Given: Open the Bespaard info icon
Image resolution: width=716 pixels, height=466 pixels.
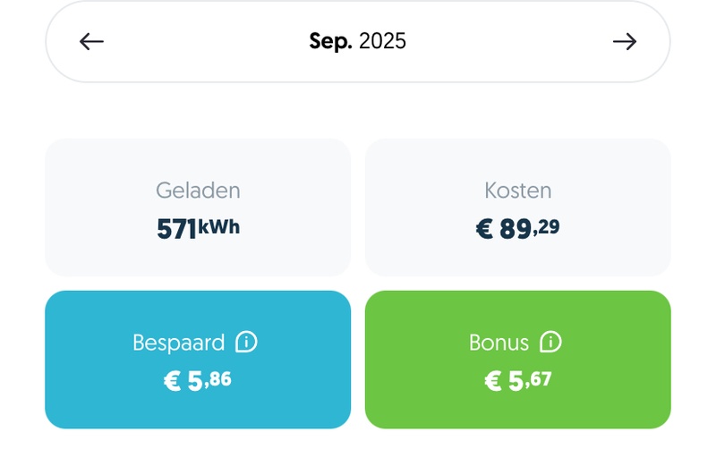Looking at the screenshot, I should pyautogui.click(x=246, y=342).
